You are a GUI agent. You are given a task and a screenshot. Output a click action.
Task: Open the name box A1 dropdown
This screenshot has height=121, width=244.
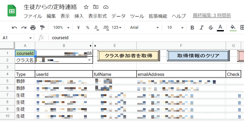30,38
